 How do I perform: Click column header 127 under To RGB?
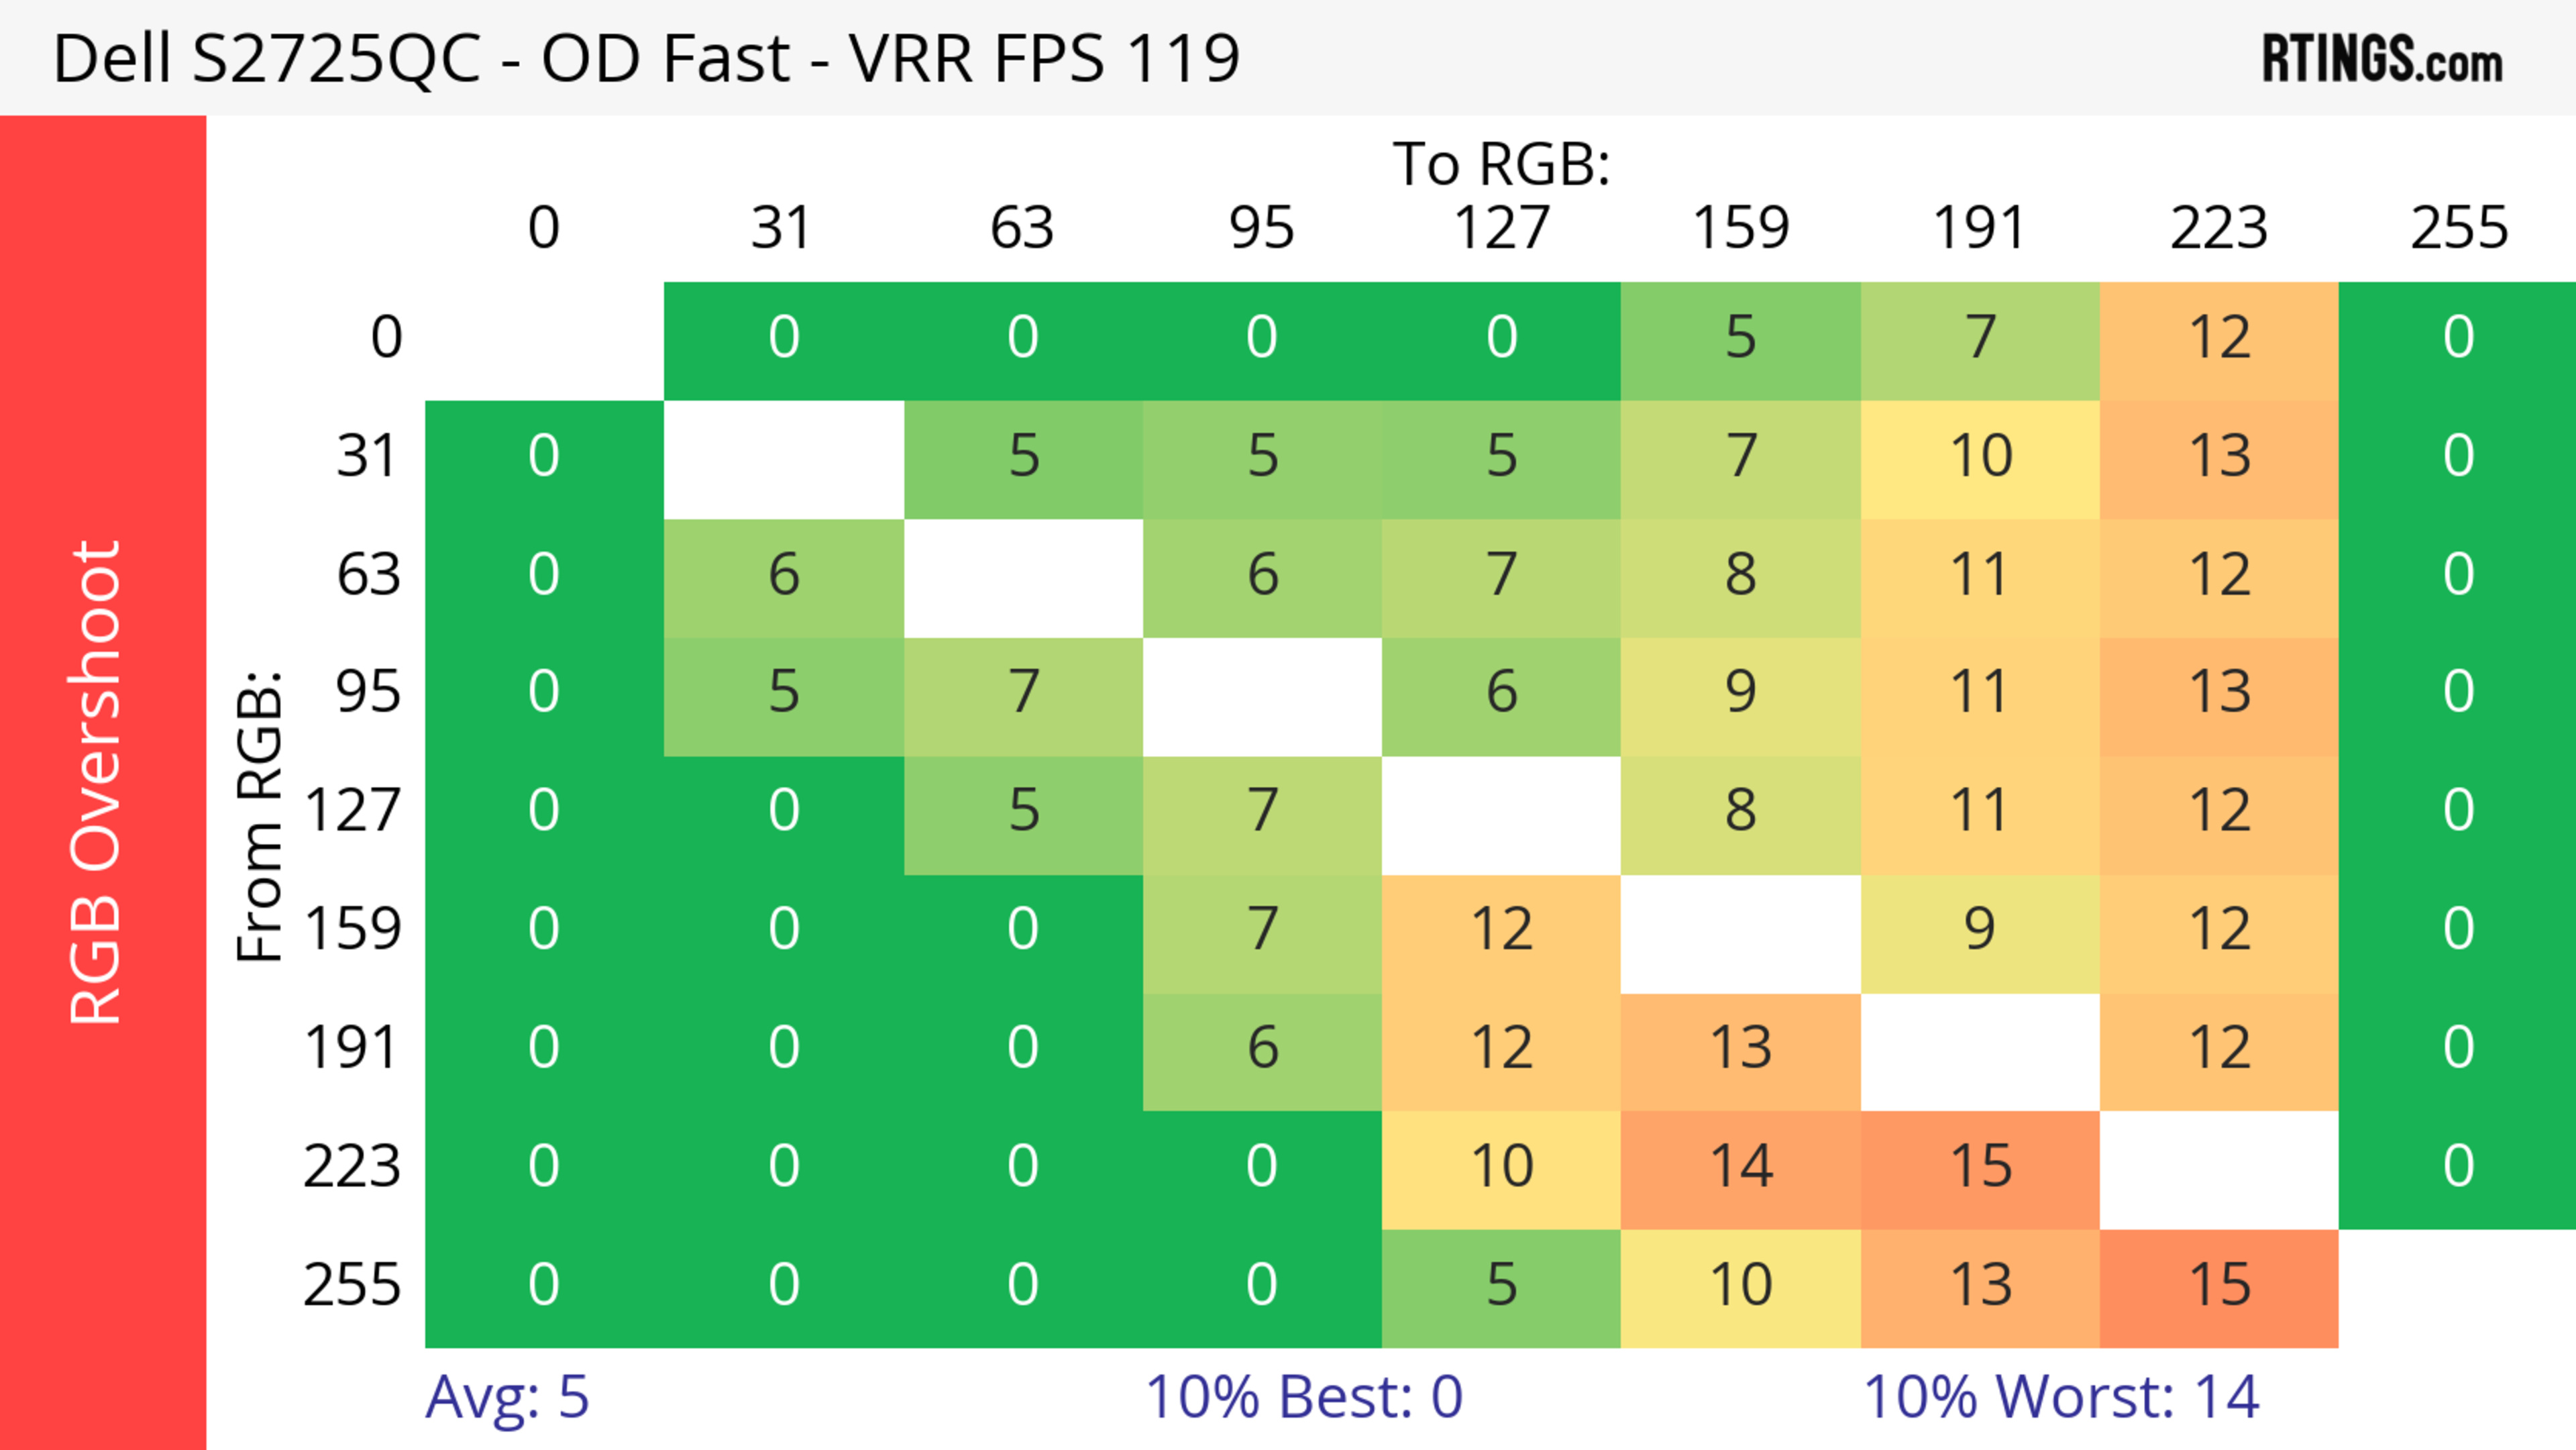(1501, 229)
